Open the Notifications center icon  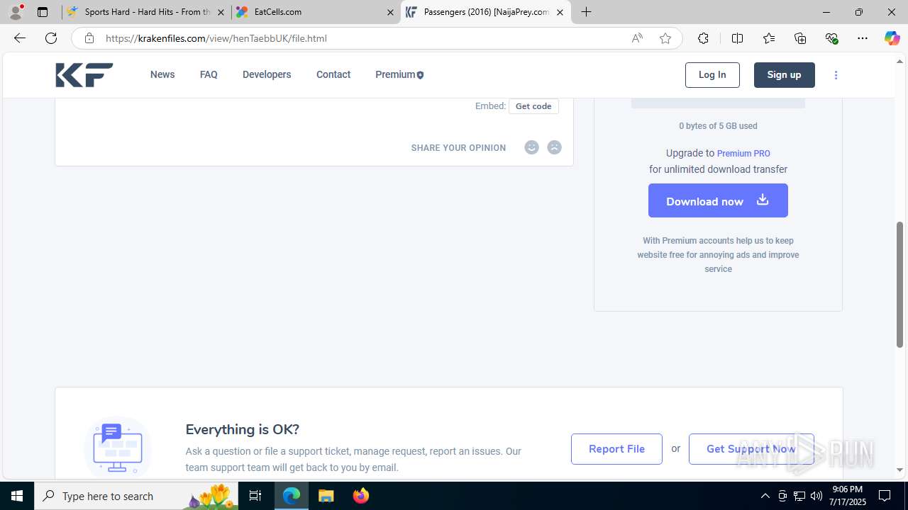[x=885, y=496]
